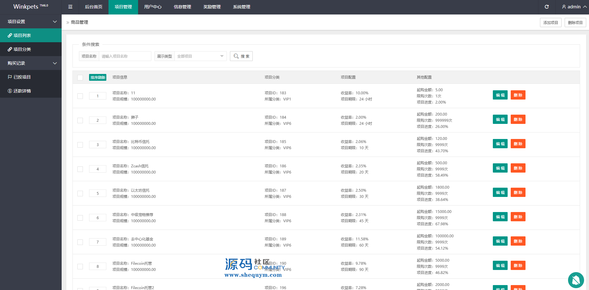Click sort order field showing 7

click(98, 242)
